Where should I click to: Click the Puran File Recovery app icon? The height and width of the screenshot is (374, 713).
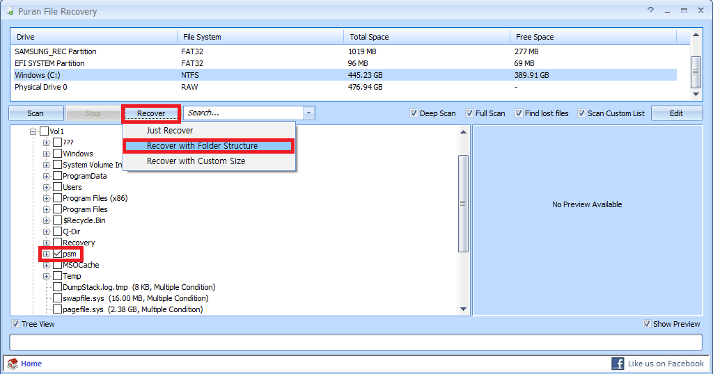[x=10, y=11]
